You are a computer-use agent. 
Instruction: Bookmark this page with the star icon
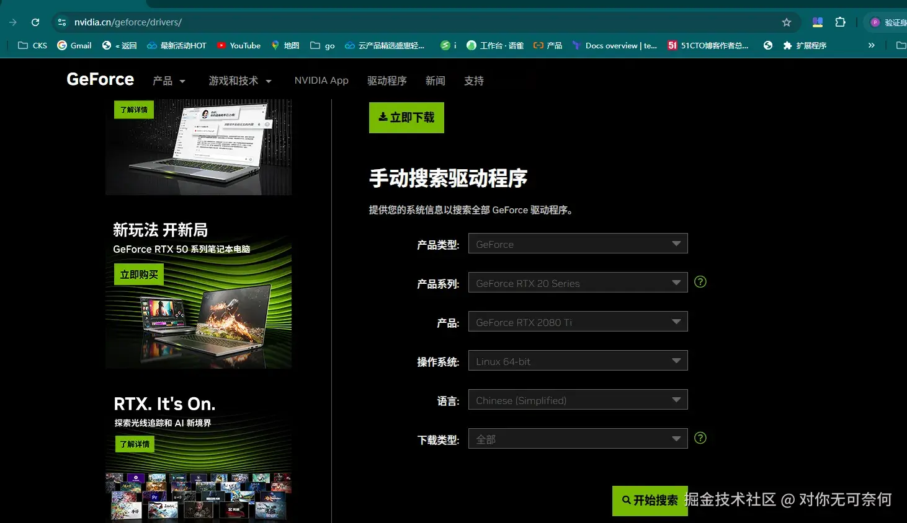787,22
